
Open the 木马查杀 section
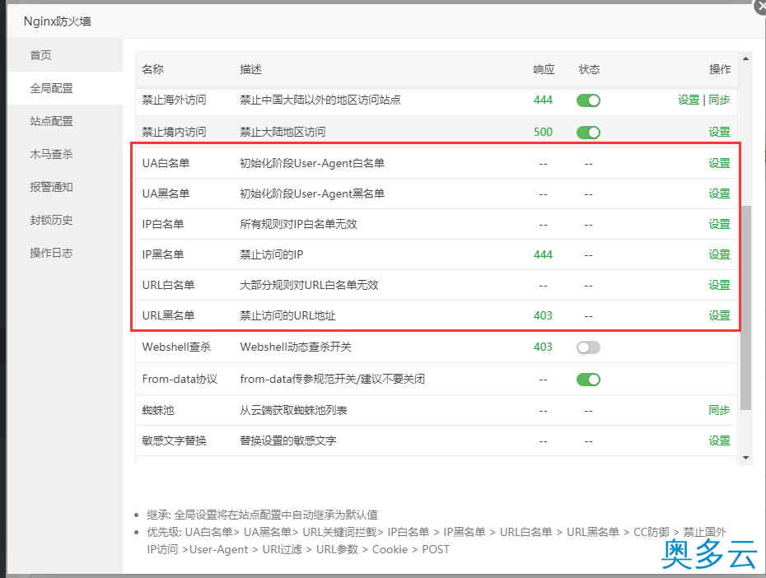coord(65,154)
